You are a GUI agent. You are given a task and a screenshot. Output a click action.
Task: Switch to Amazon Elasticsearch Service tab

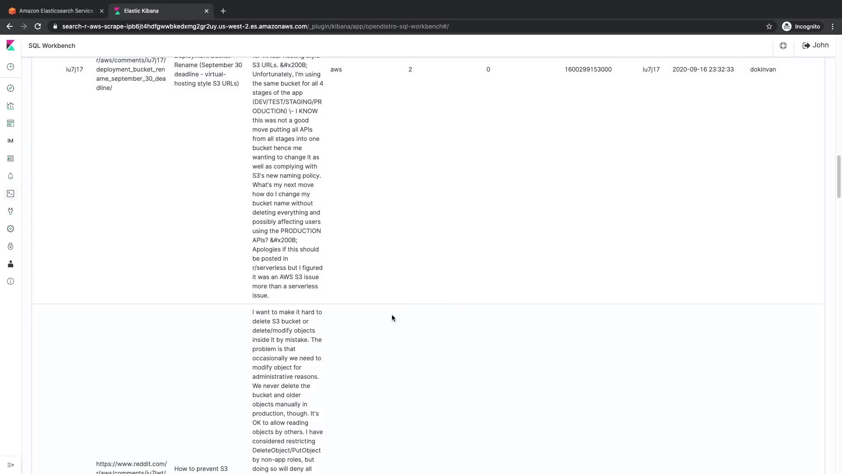point(56,11)
